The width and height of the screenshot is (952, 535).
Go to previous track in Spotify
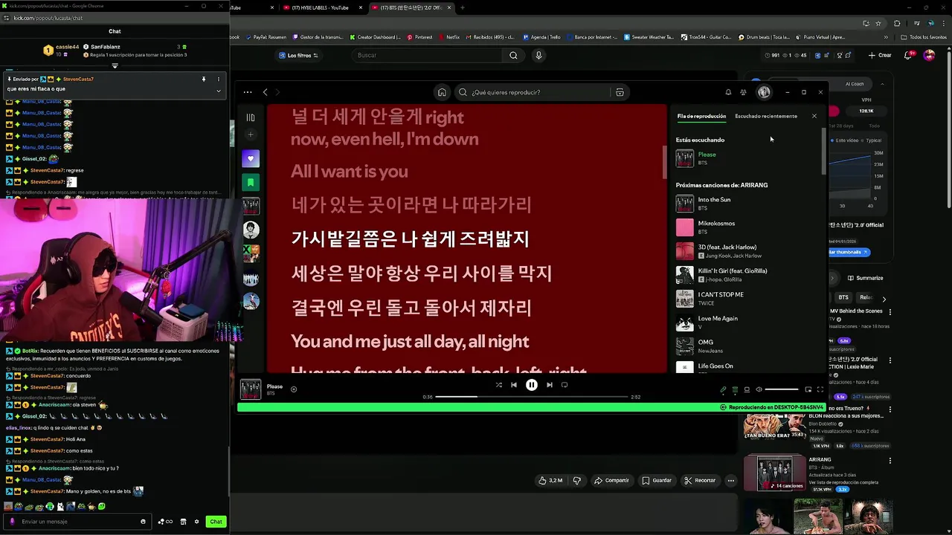[513, 385]
